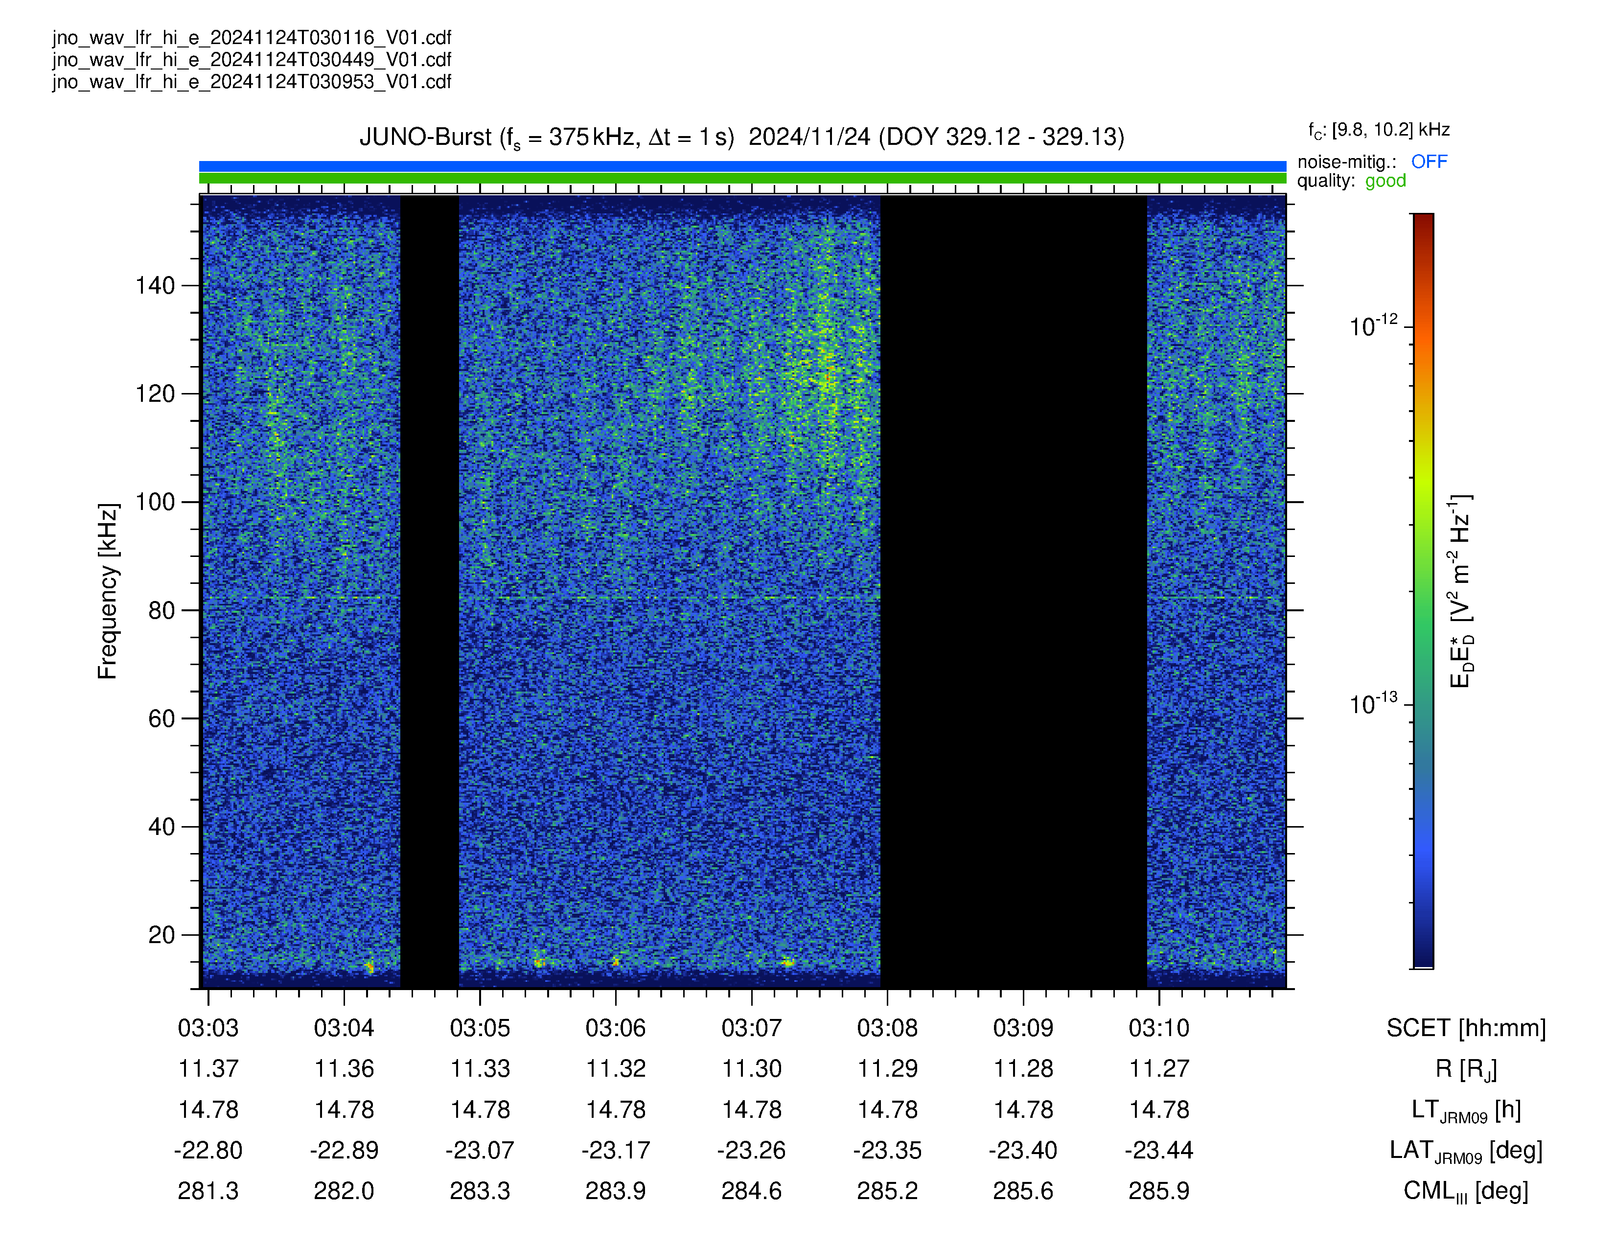Click the green quality status bar
This screenshot has height=1248, width=1615.
click(742, 178)
